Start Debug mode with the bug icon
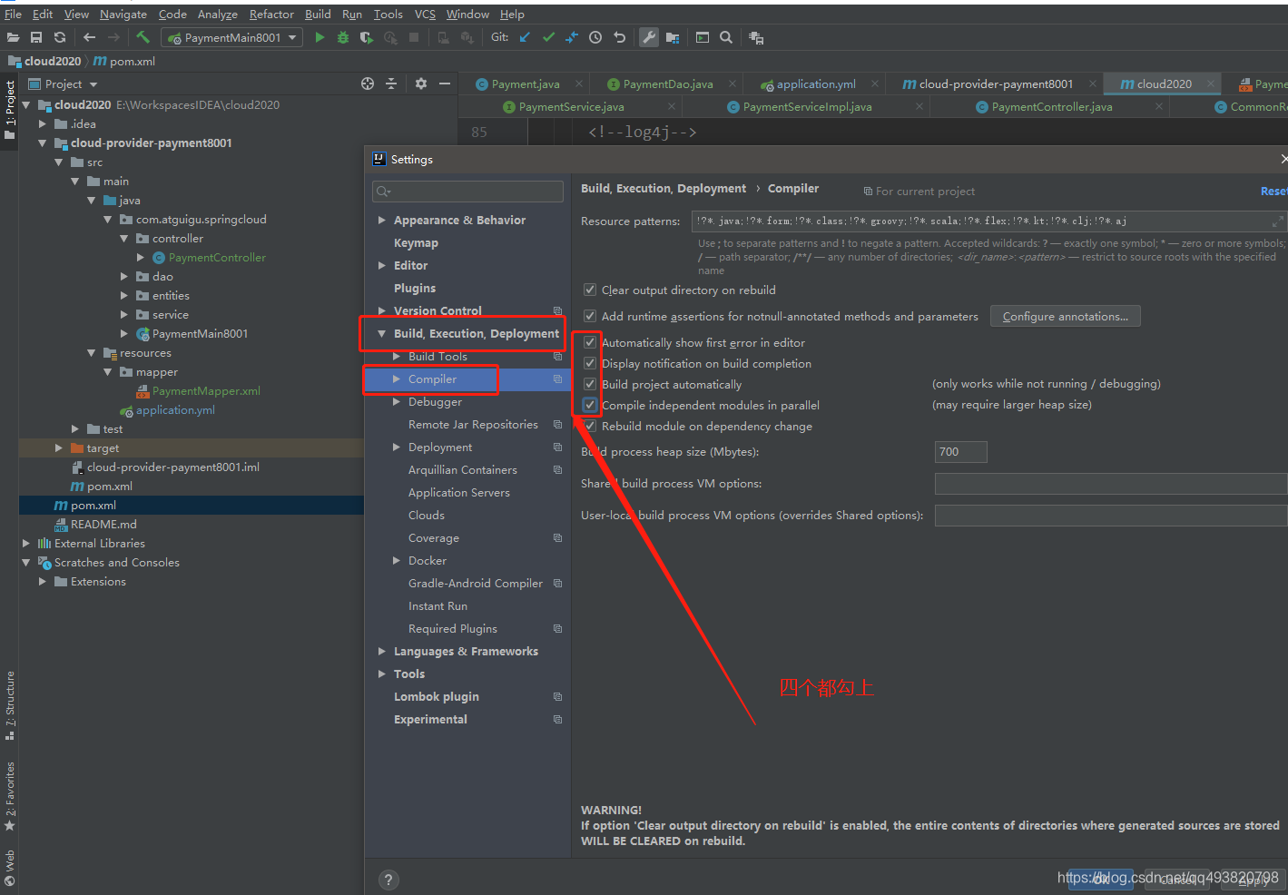 (x=342, y=37)
